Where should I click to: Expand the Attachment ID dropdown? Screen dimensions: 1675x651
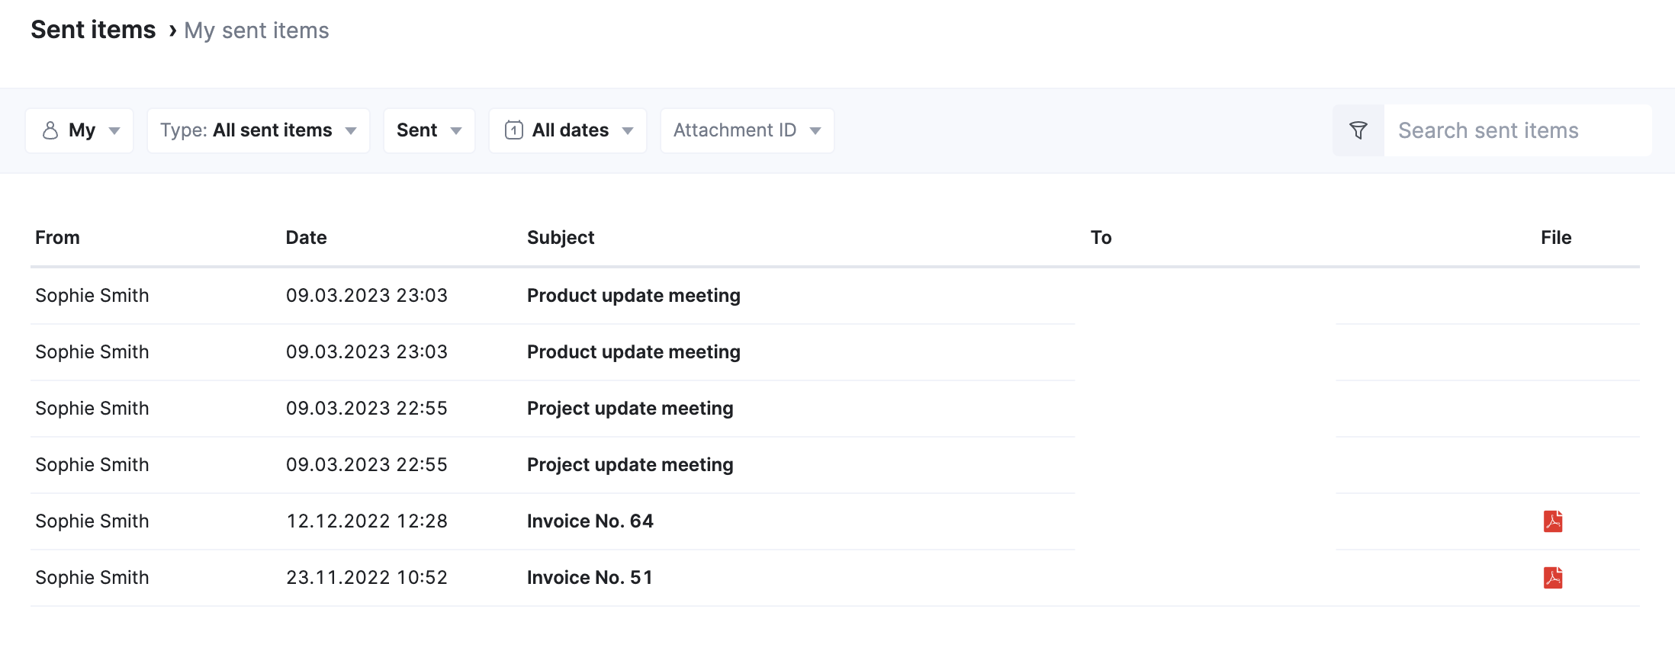(x=747, y=130)
